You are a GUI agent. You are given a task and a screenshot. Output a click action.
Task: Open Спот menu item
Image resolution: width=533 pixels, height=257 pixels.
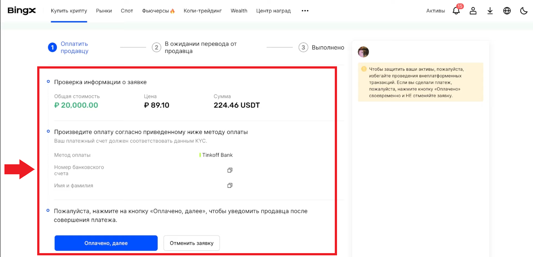(127, 11)
